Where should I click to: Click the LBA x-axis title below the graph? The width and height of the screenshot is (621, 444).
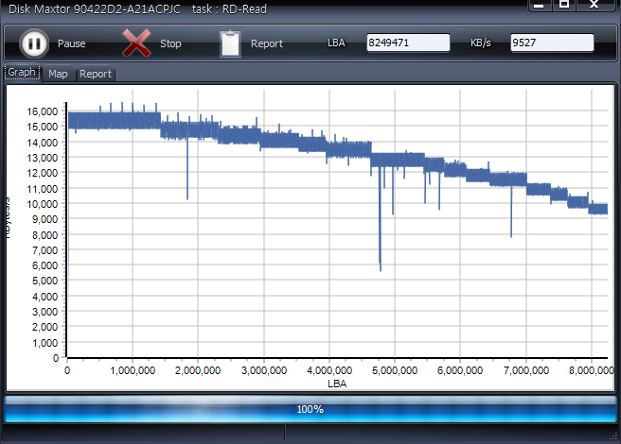coord(337,384)
